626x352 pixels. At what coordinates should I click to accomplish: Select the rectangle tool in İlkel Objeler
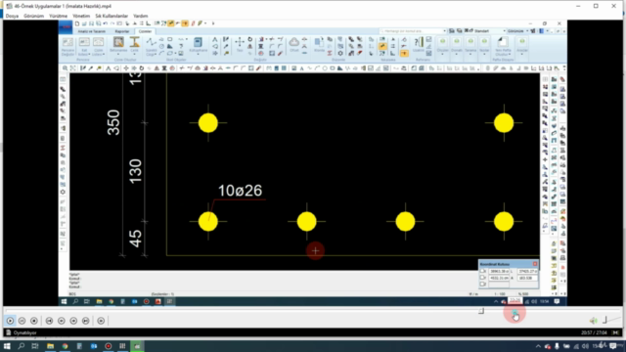169,39
